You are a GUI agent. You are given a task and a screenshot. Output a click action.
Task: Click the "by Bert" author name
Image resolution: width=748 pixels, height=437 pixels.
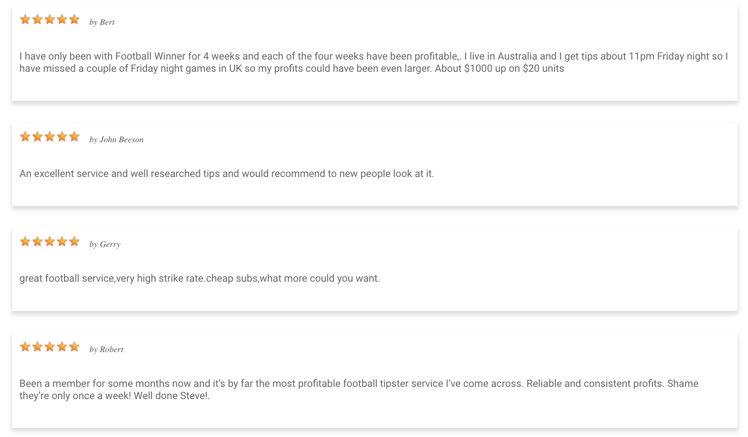point(102,22)
